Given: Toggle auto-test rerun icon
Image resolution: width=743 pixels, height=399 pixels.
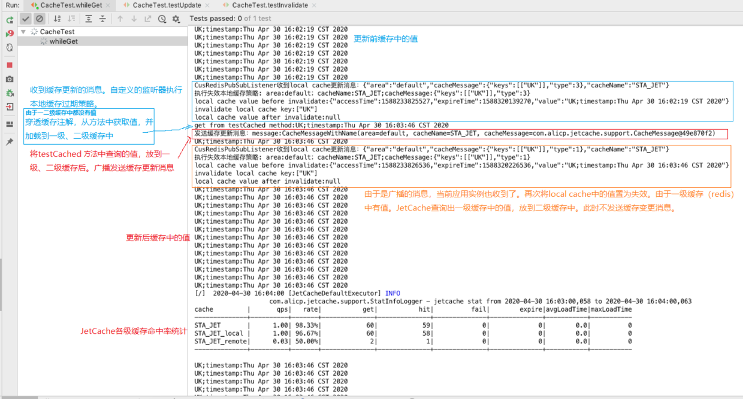Looking at the screenshot, I should point(10,47).
